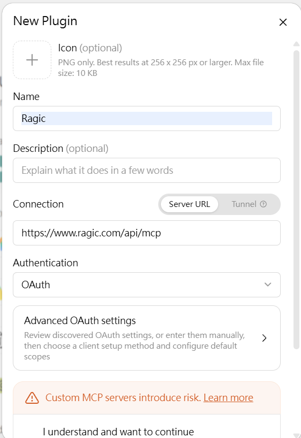Open the Learn more link
This screenshot has width=301, height=438.
pos(228,397)
